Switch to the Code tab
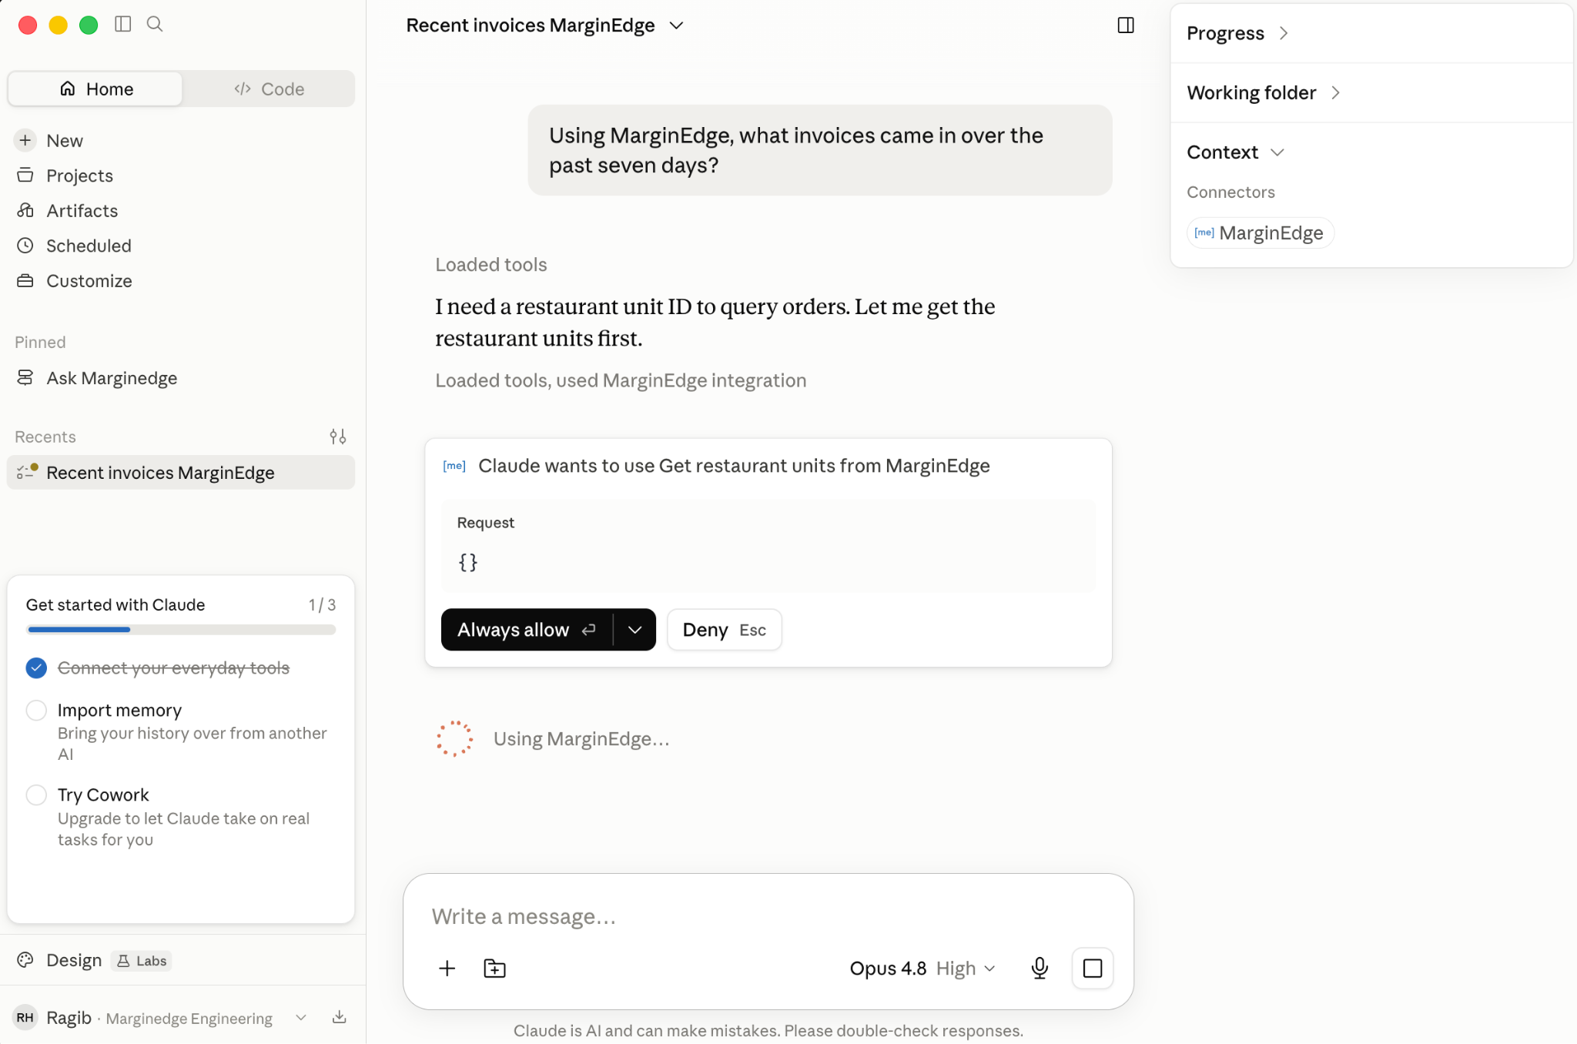The width and height of the screenshot is (1577, 1044). (x=269, y=89)
